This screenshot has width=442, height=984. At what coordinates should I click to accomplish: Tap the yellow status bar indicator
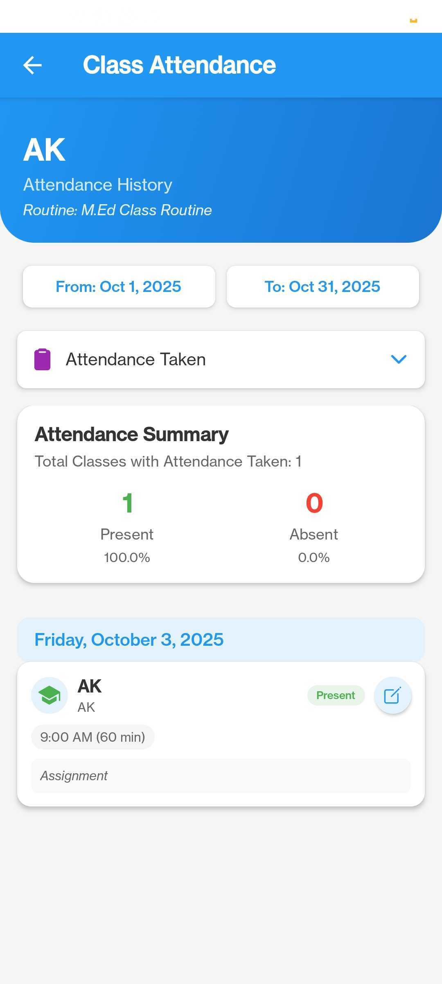pyautogui.click(x=413, y=20)
